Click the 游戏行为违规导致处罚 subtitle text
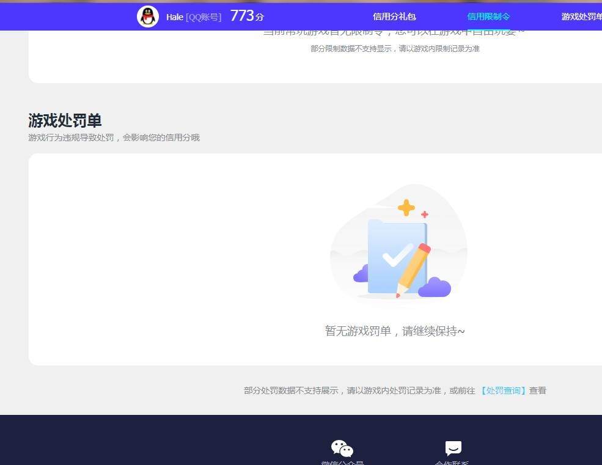Image resolution: width=602 pixels, height=465 pixels. tap(114, 137)
